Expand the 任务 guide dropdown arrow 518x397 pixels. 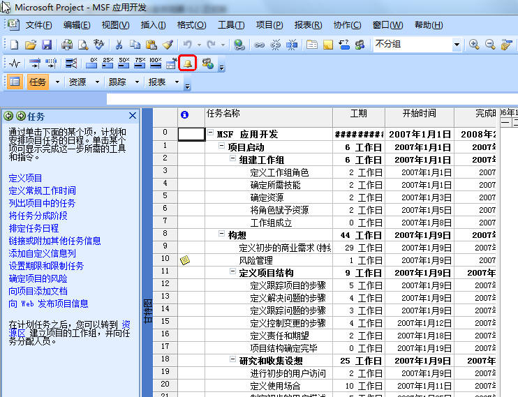click(57, 82)
